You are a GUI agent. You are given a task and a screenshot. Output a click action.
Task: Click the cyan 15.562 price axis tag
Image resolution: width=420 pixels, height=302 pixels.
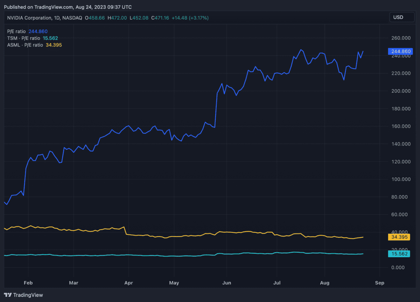point(399,254)
